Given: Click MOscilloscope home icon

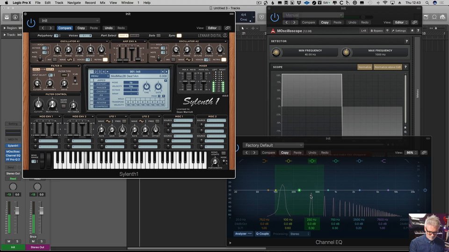Looking at the screenshot, I should [413, 31].
